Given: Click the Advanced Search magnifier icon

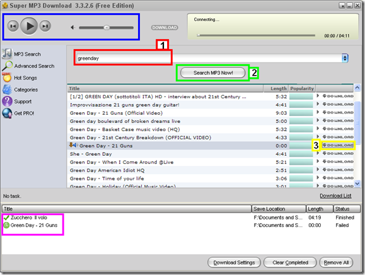Looking at the screenshot, I should coord(7,66).
